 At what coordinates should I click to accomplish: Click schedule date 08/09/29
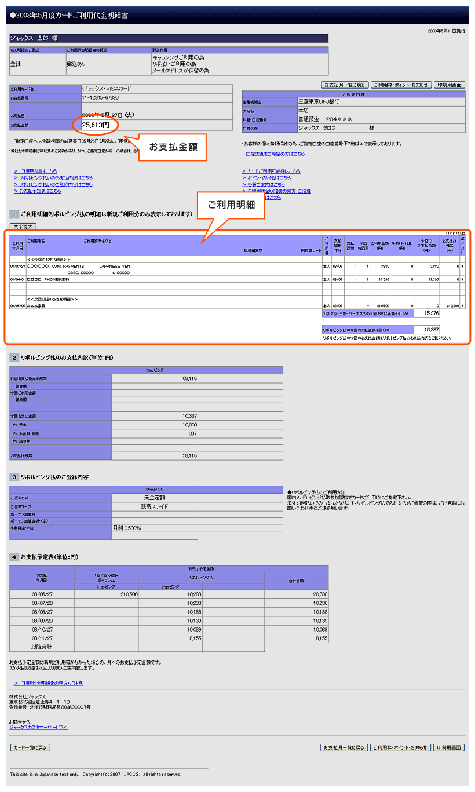(42, 621)
